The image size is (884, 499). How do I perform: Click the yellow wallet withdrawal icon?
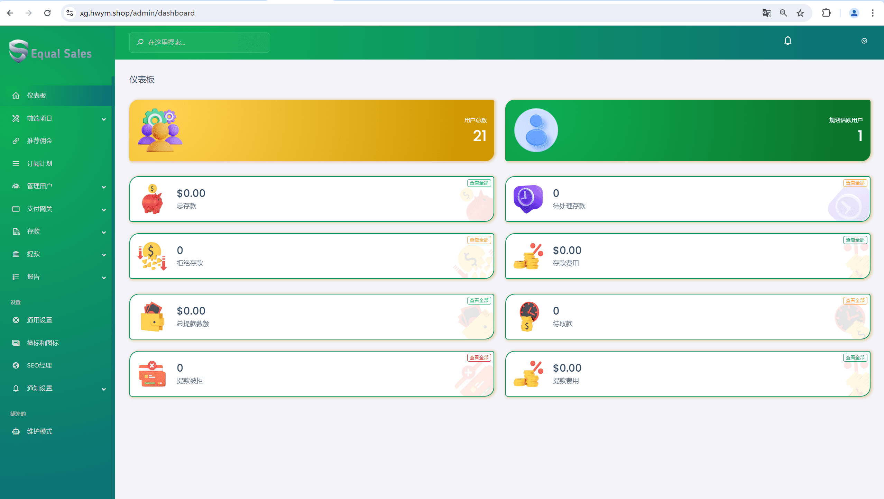(x=152, y=317)
